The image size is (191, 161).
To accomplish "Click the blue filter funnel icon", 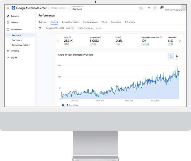I will click(40, 28).
